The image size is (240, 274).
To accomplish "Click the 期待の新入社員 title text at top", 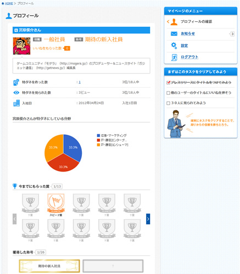I will (x=104, y=39).
